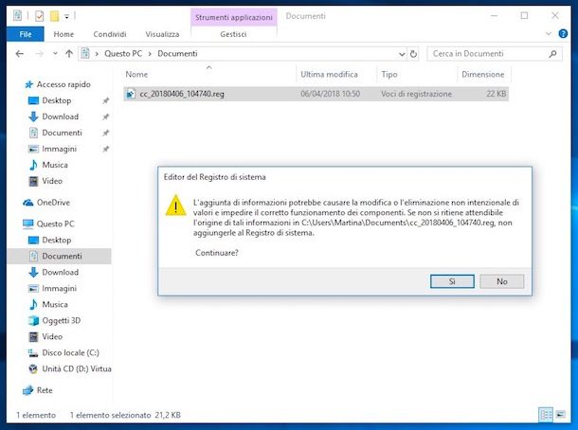Open Customize Quick Access Toolbar dropdown

tap(66, 16)
